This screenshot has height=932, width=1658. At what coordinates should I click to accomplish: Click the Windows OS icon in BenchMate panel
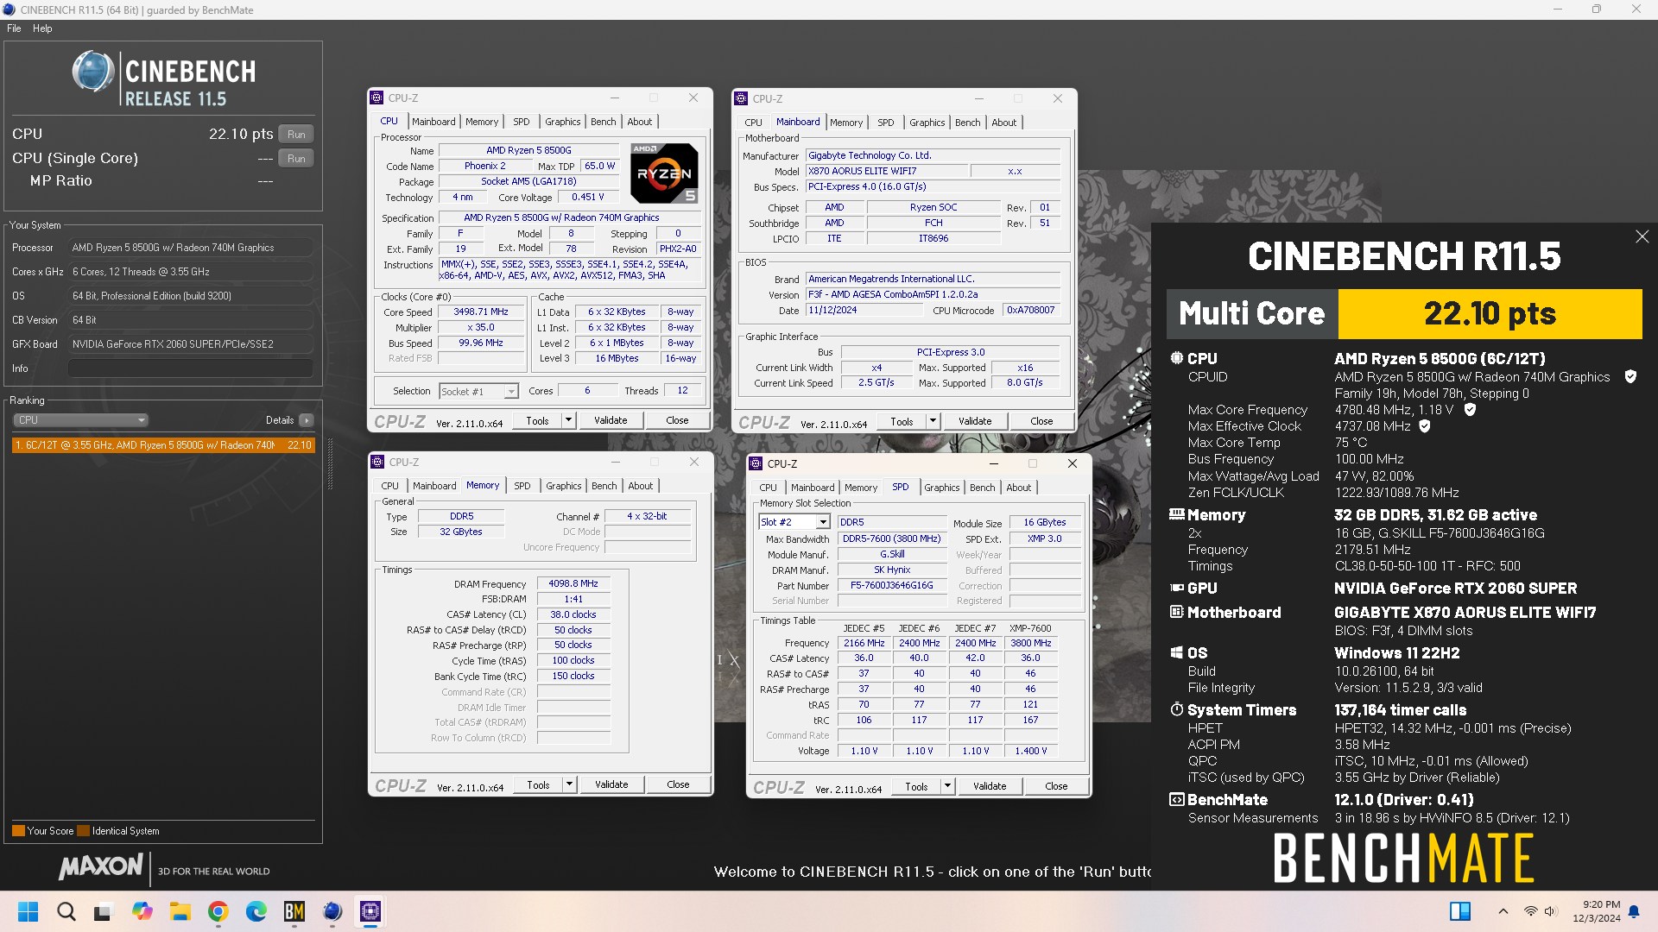[1176, 652]
